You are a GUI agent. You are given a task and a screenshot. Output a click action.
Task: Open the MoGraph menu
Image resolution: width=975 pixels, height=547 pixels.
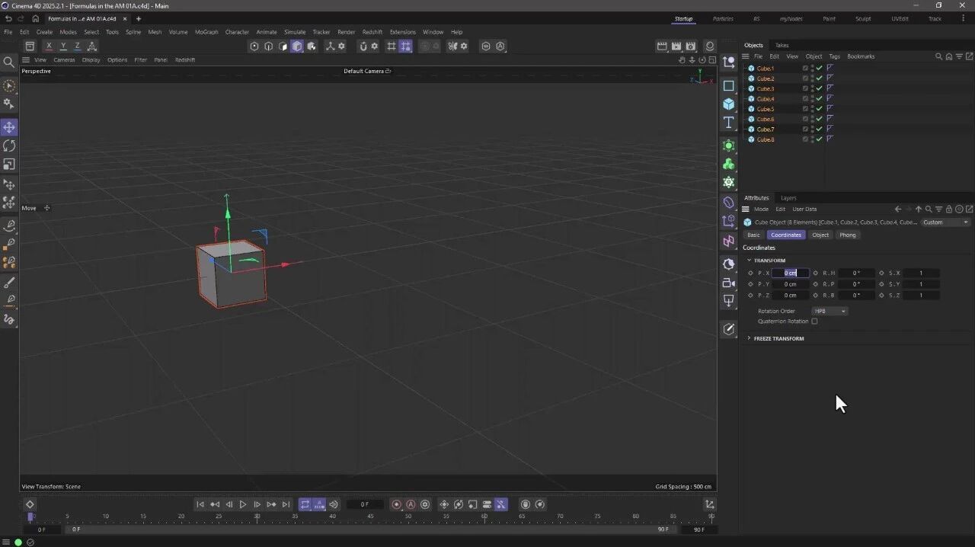(x=206, y=32)
